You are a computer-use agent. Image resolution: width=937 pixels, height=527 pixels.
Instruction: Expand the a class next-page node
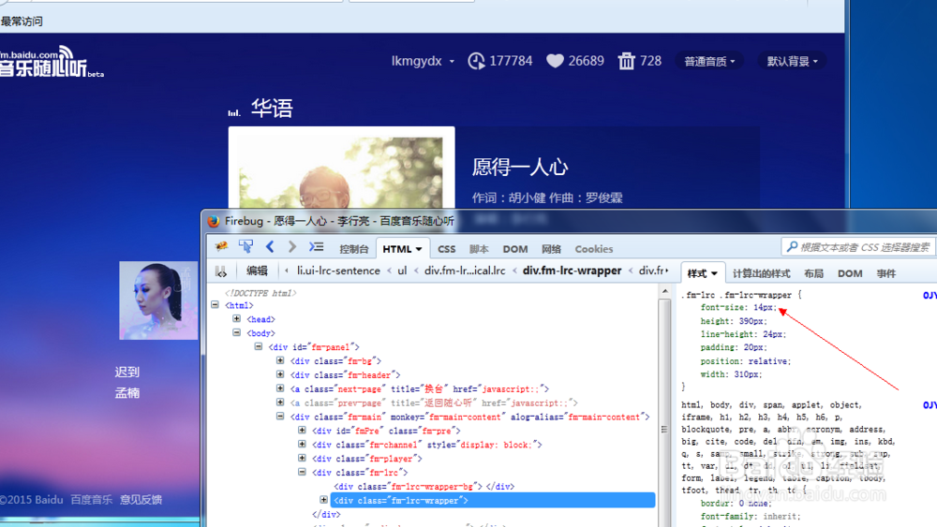click(x=279, y=388)
